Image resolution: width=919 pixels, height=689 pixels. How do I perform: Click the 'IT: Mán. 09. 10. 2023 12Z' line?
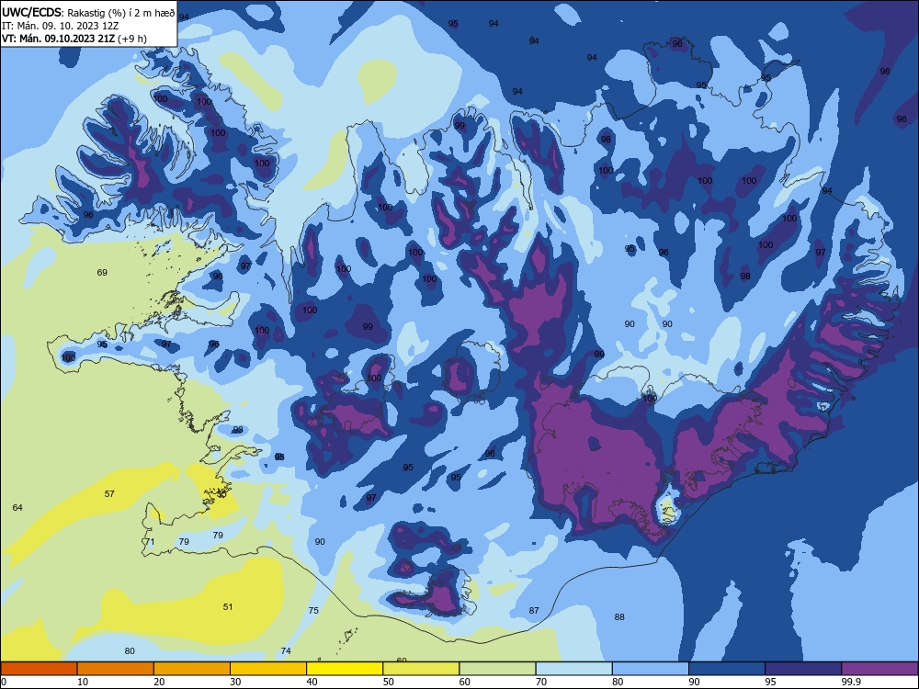point(61,26)
